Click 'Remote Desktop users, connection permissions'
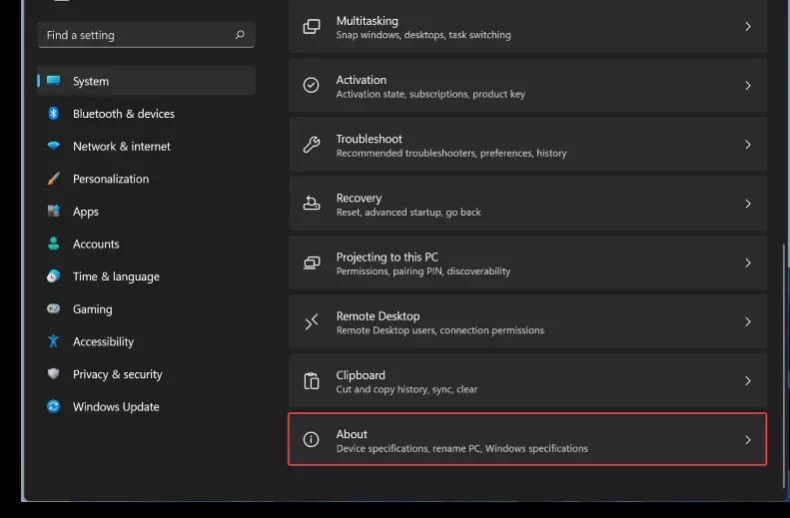The height and width of the screenshot is (518, 790). pyautogui.click(x=439, y=330)
